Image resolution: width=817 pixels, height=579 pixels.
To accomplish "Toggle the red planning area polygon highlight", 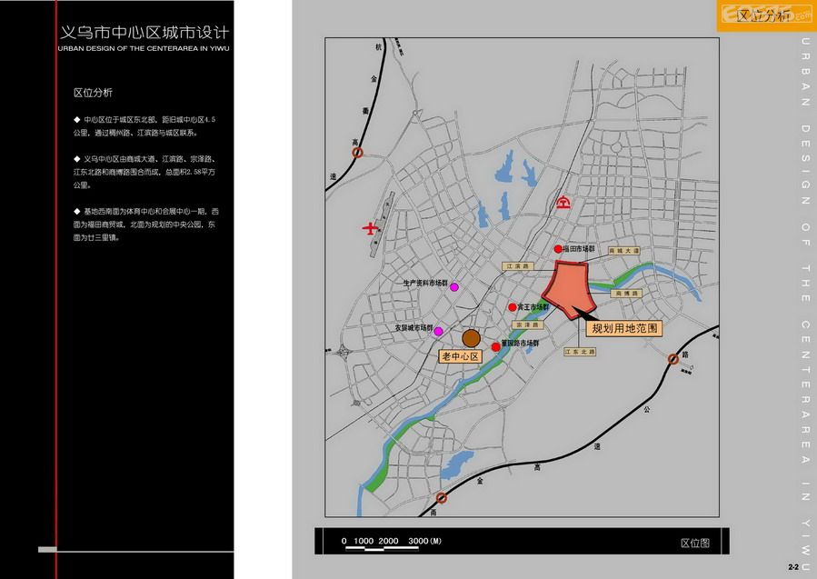I will coord(570,288).
